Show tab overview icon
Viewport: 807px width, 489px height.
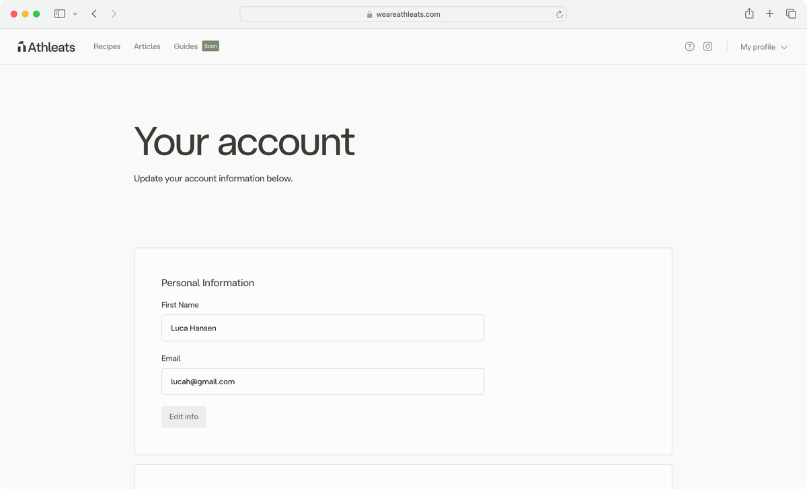791,13
